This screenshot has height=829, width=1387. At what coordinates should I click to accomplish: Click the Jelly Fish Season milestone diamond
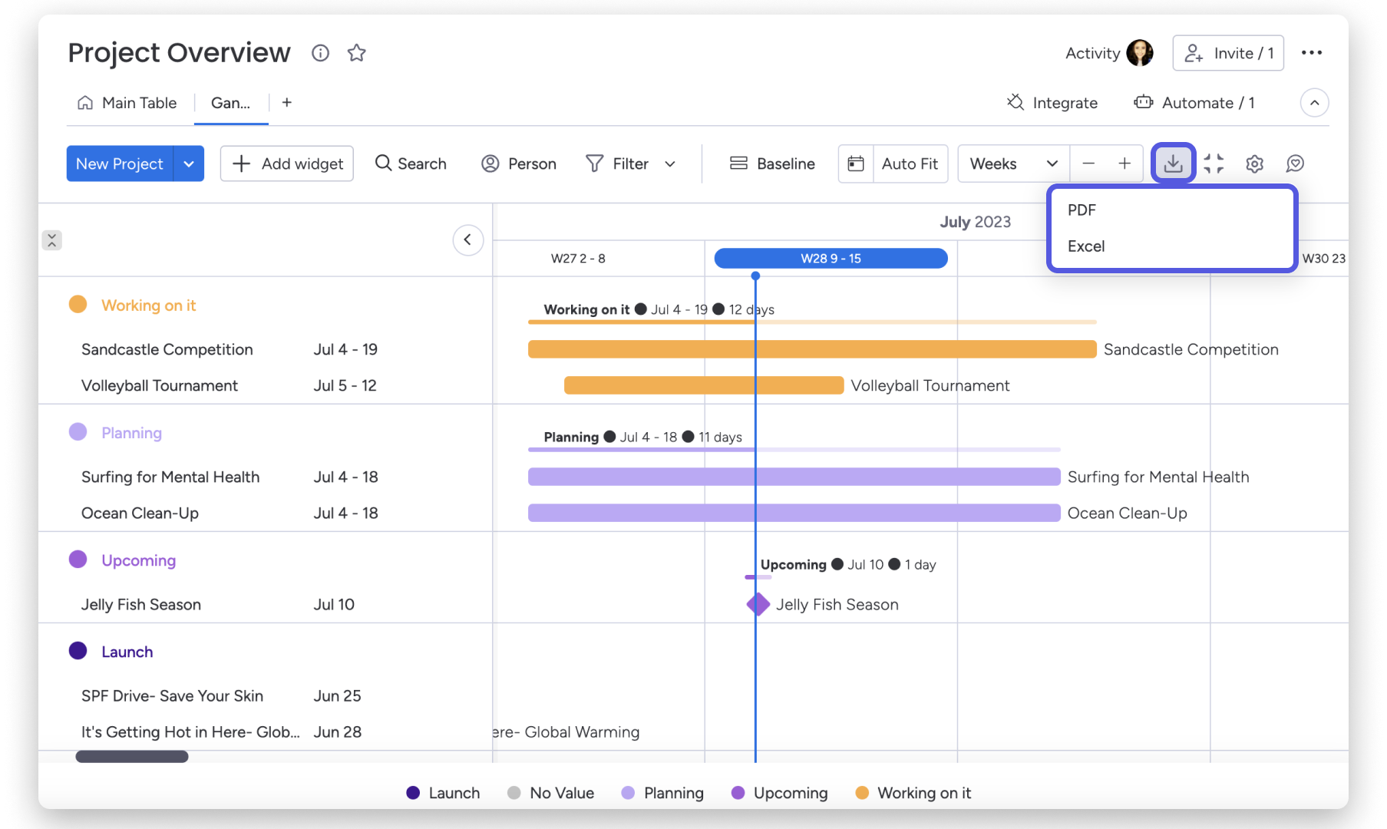coord(758,604)
